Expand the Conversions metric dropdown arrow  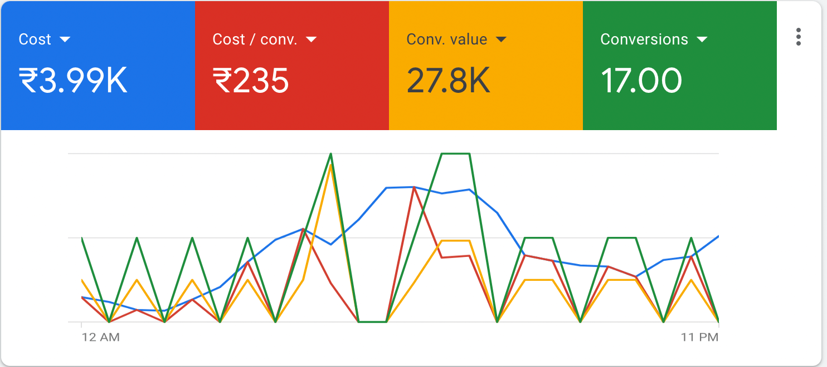pos(702,39)
